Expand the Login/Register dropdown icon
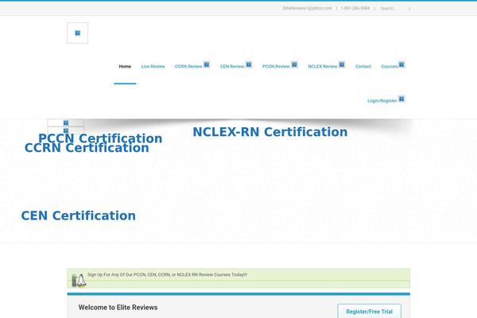477x318 pixels. click(x=401, y=99)
